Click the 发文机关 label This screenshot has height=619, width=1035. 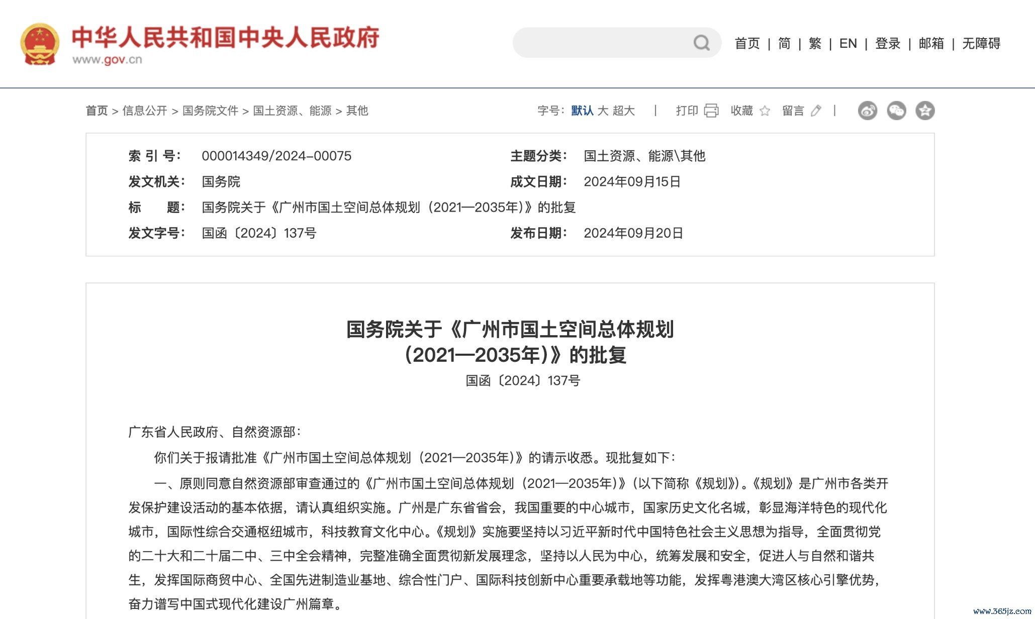click(x=157, y=181)
